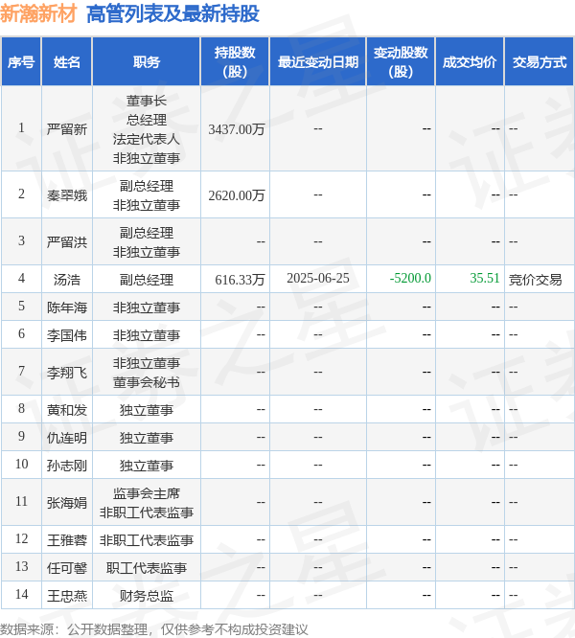
Task: Click the 新瀚新材 title text
Action: coord(38,13)
